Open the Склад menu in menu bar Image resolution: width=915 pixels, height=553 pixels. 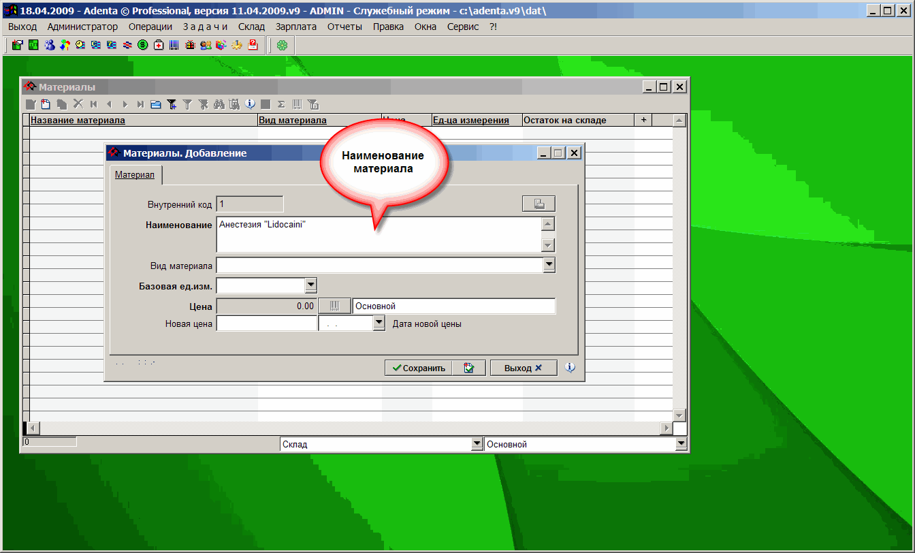[251, 27]
